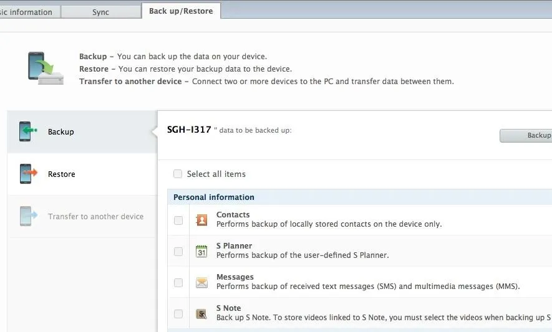
Task: Check the Select all items checkbox
Action: click(x=177, y=174)
